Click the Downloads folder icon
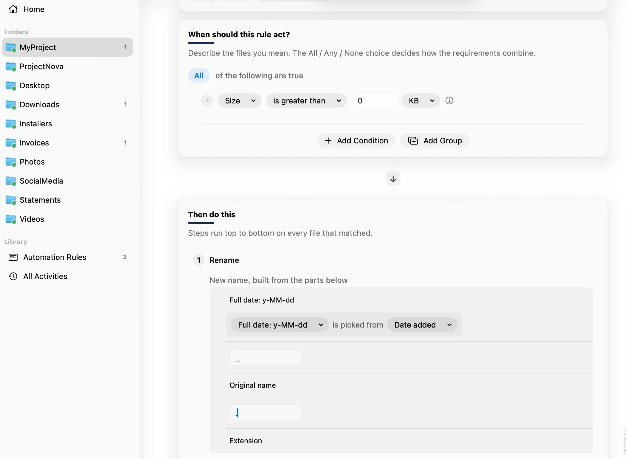The height and width of the screenshot is (459, 630). [x=11, y=105]
